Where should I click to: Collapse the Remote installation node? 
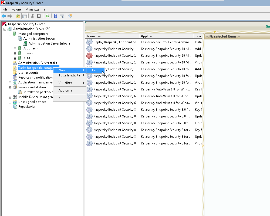pos(10,87)
